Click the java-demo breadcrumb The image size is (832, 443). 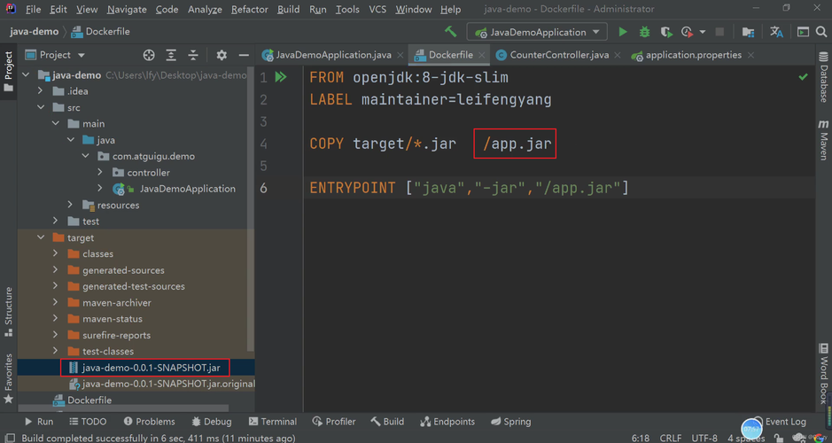34,31
